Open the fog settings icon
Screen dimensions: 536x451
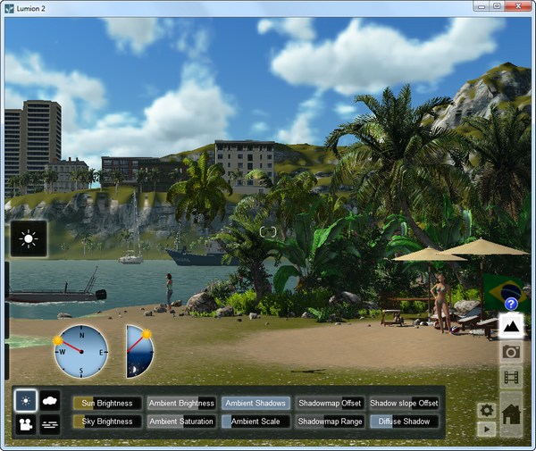[50, 423]
